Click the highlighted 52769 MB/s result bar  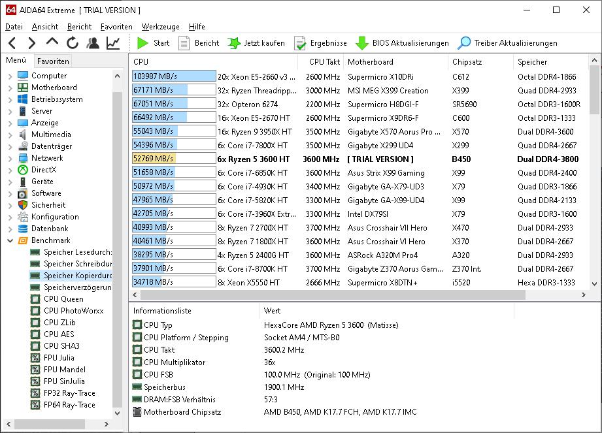[x=174, y=159]
